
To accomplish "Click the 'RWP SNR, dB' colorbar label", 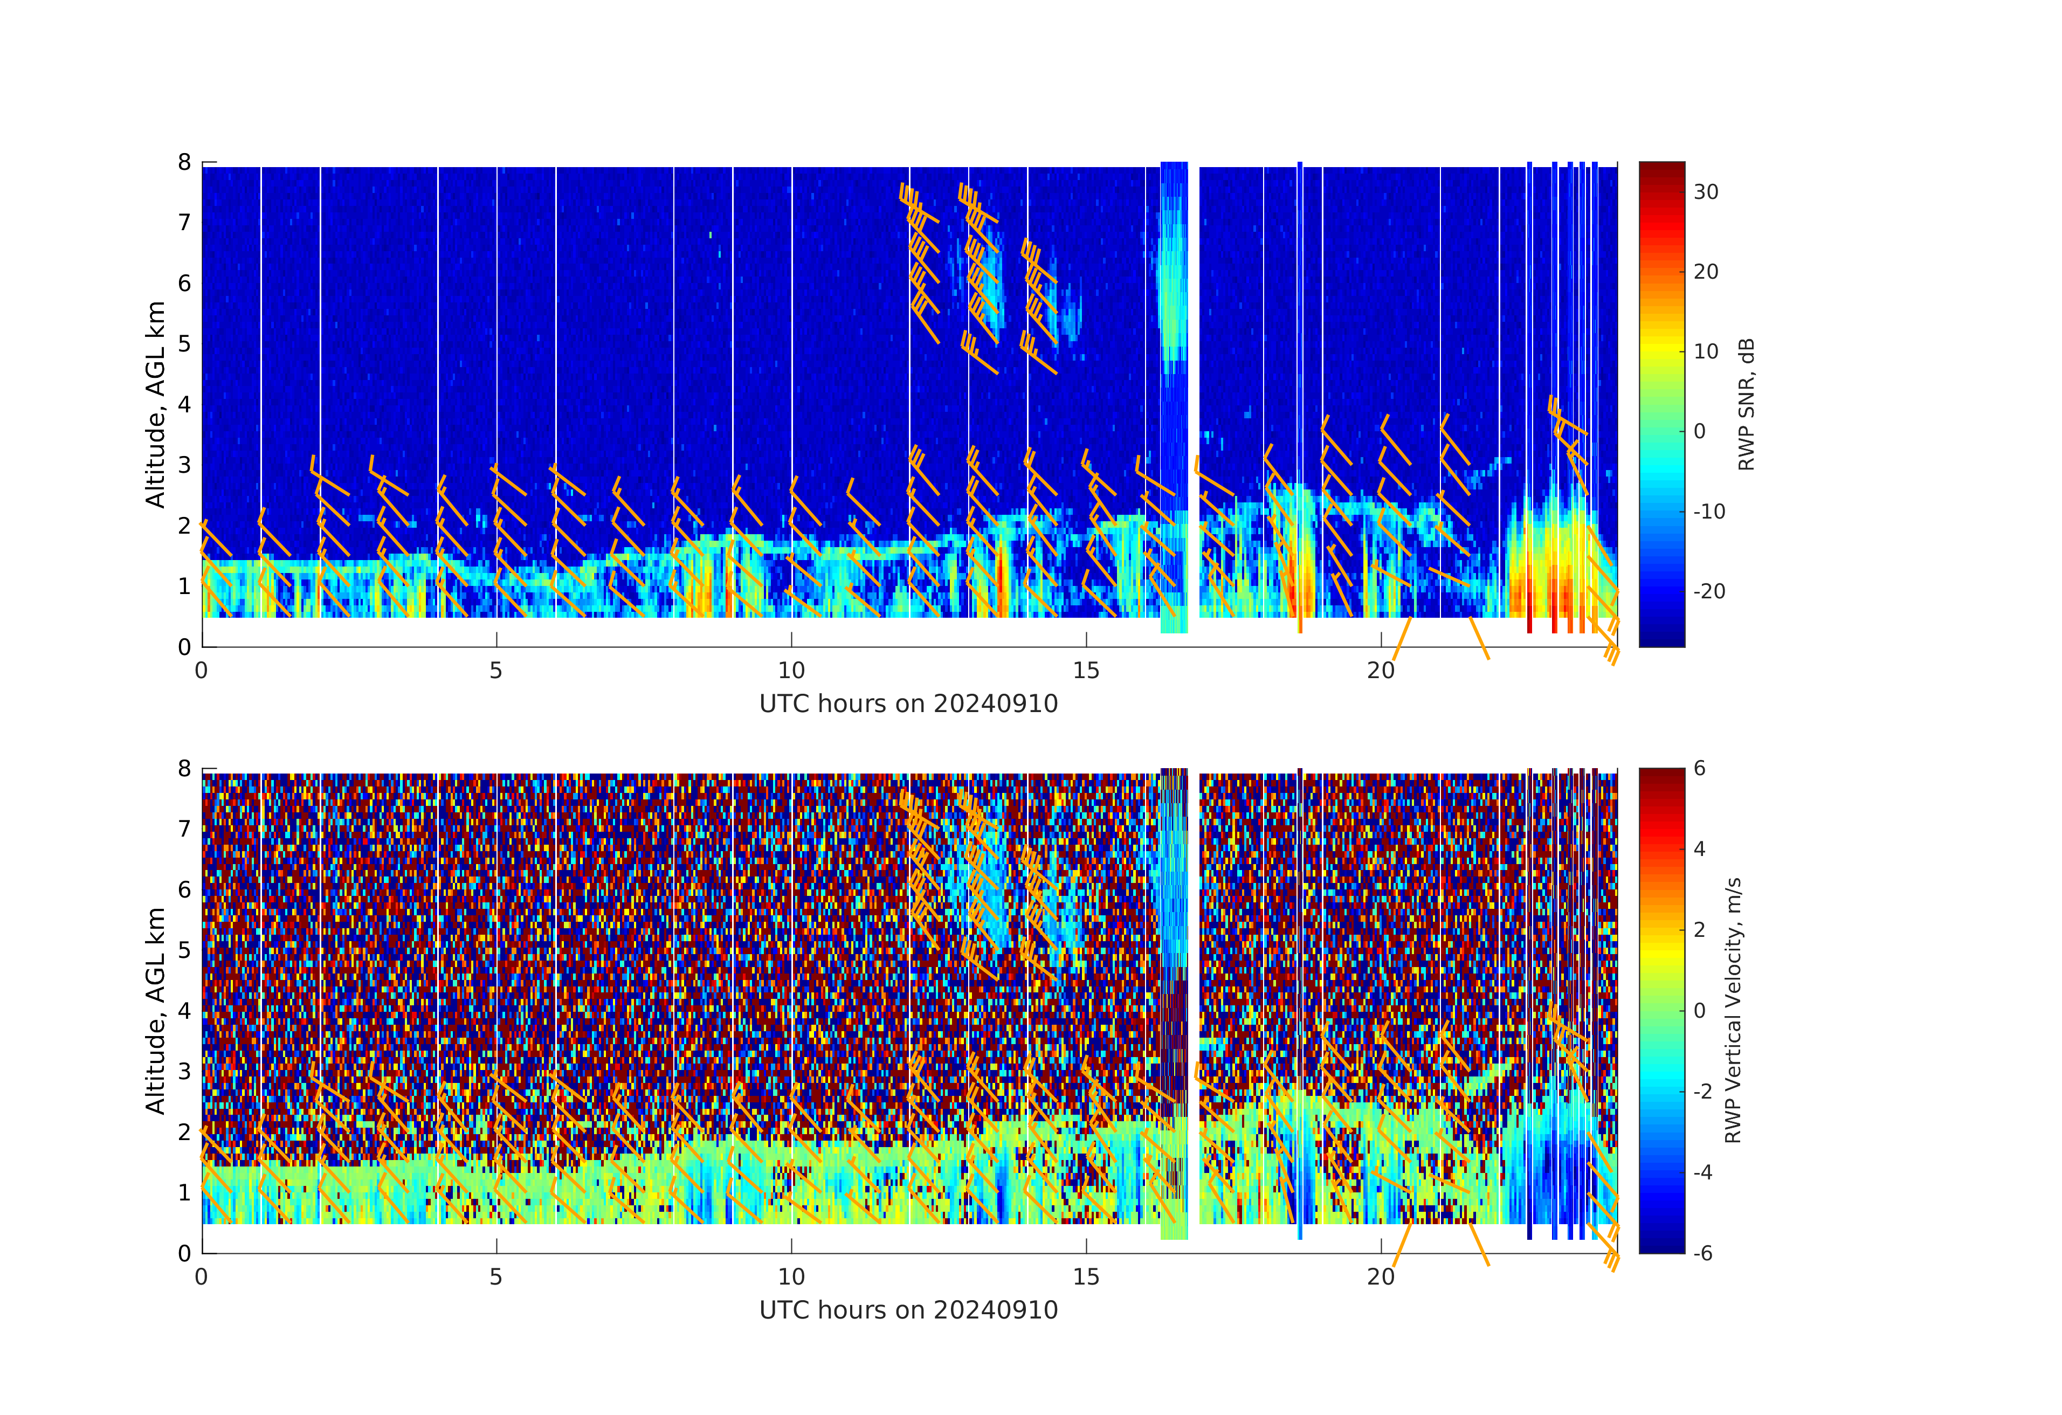I will (x=1746, y=404).
